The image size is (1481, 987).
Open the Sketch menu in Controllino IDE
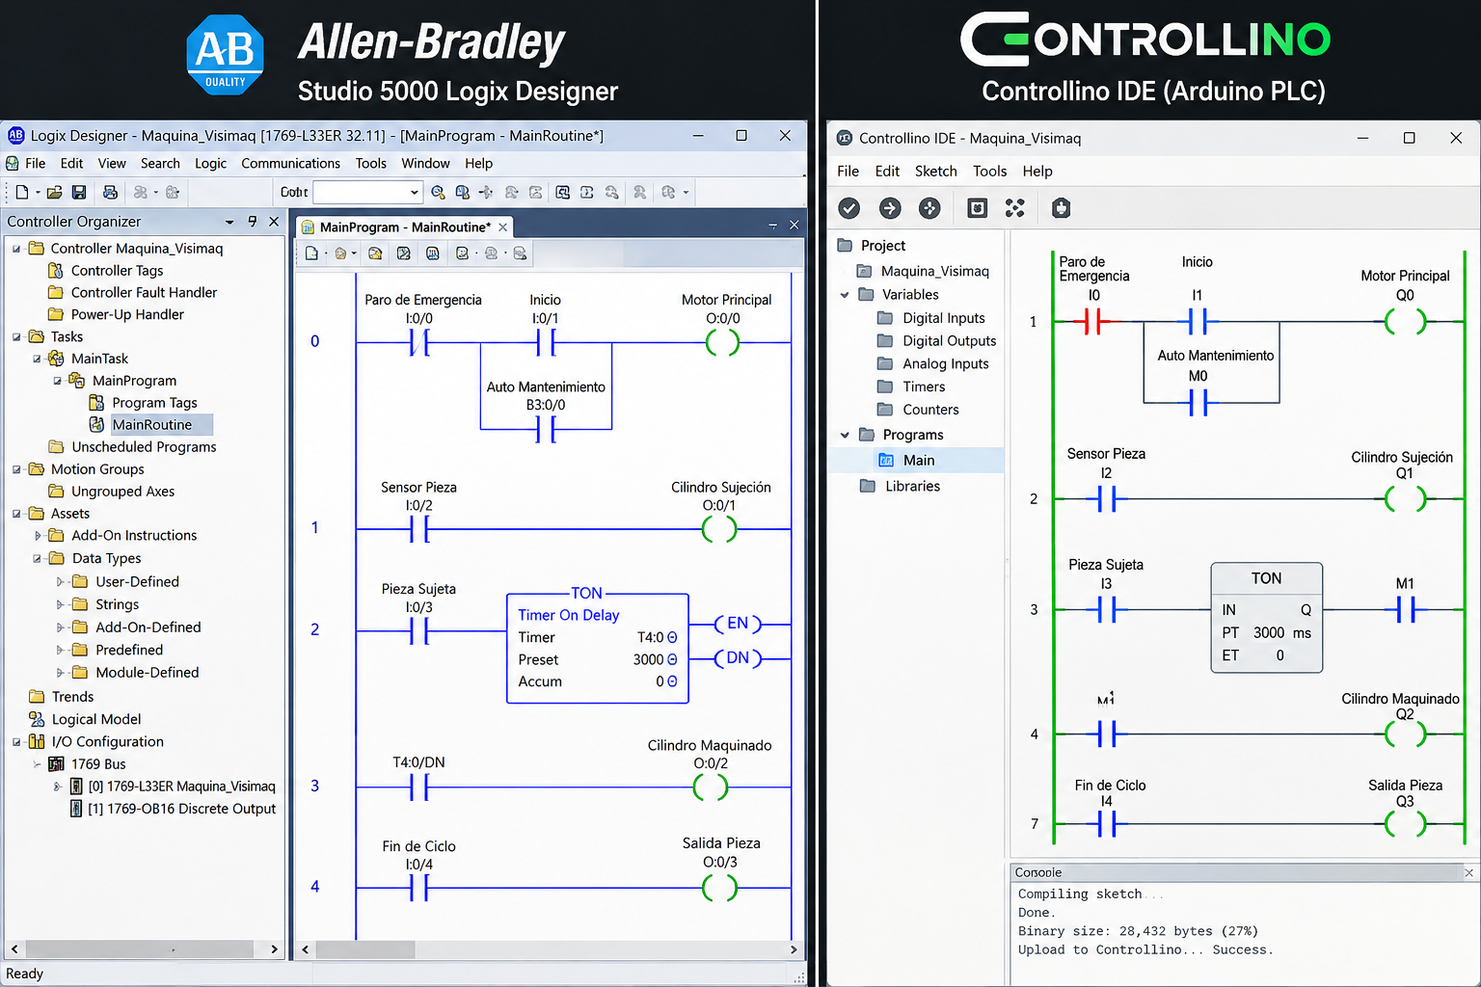click(935, 171)
